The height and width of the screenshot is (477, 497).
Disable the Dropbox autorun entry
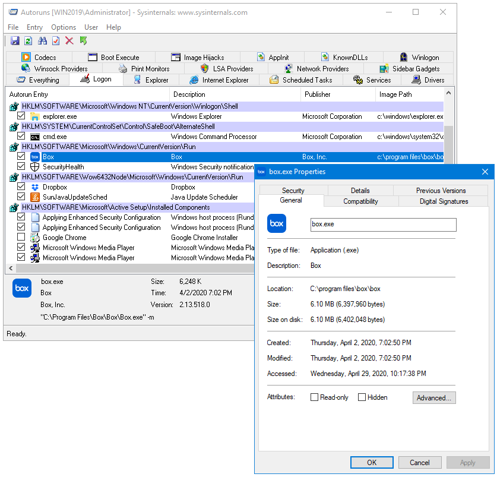pyautogui.click(x=21, y=187)
